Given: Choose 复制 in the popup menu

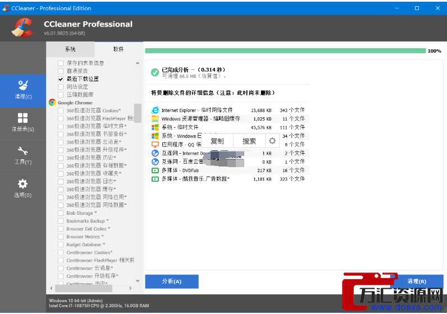Looking at the screenshot, I should [217, 141].
